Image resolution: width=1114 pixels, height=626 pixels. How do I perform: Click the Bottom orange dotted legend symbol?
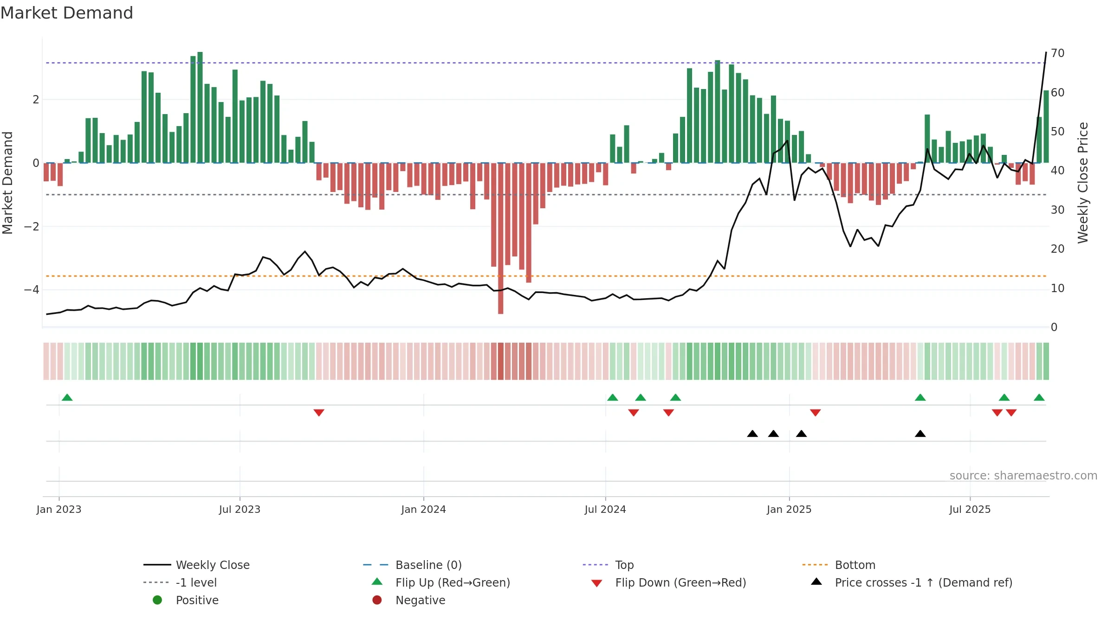[815, 565]
